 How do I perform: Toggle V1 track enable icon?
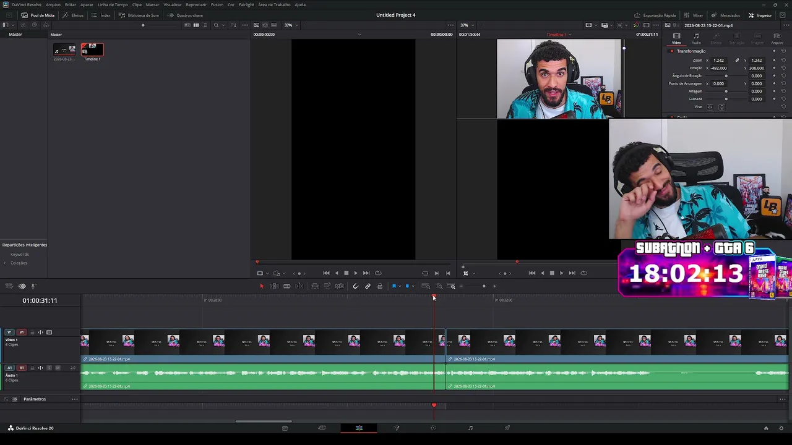pos(49,333)
